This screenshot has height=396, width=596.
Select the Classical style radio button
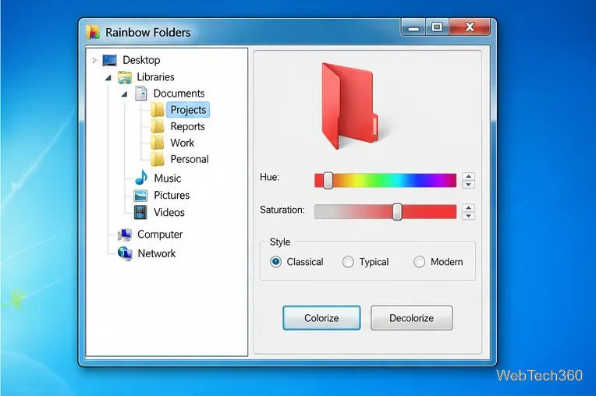tap(275, 262)
